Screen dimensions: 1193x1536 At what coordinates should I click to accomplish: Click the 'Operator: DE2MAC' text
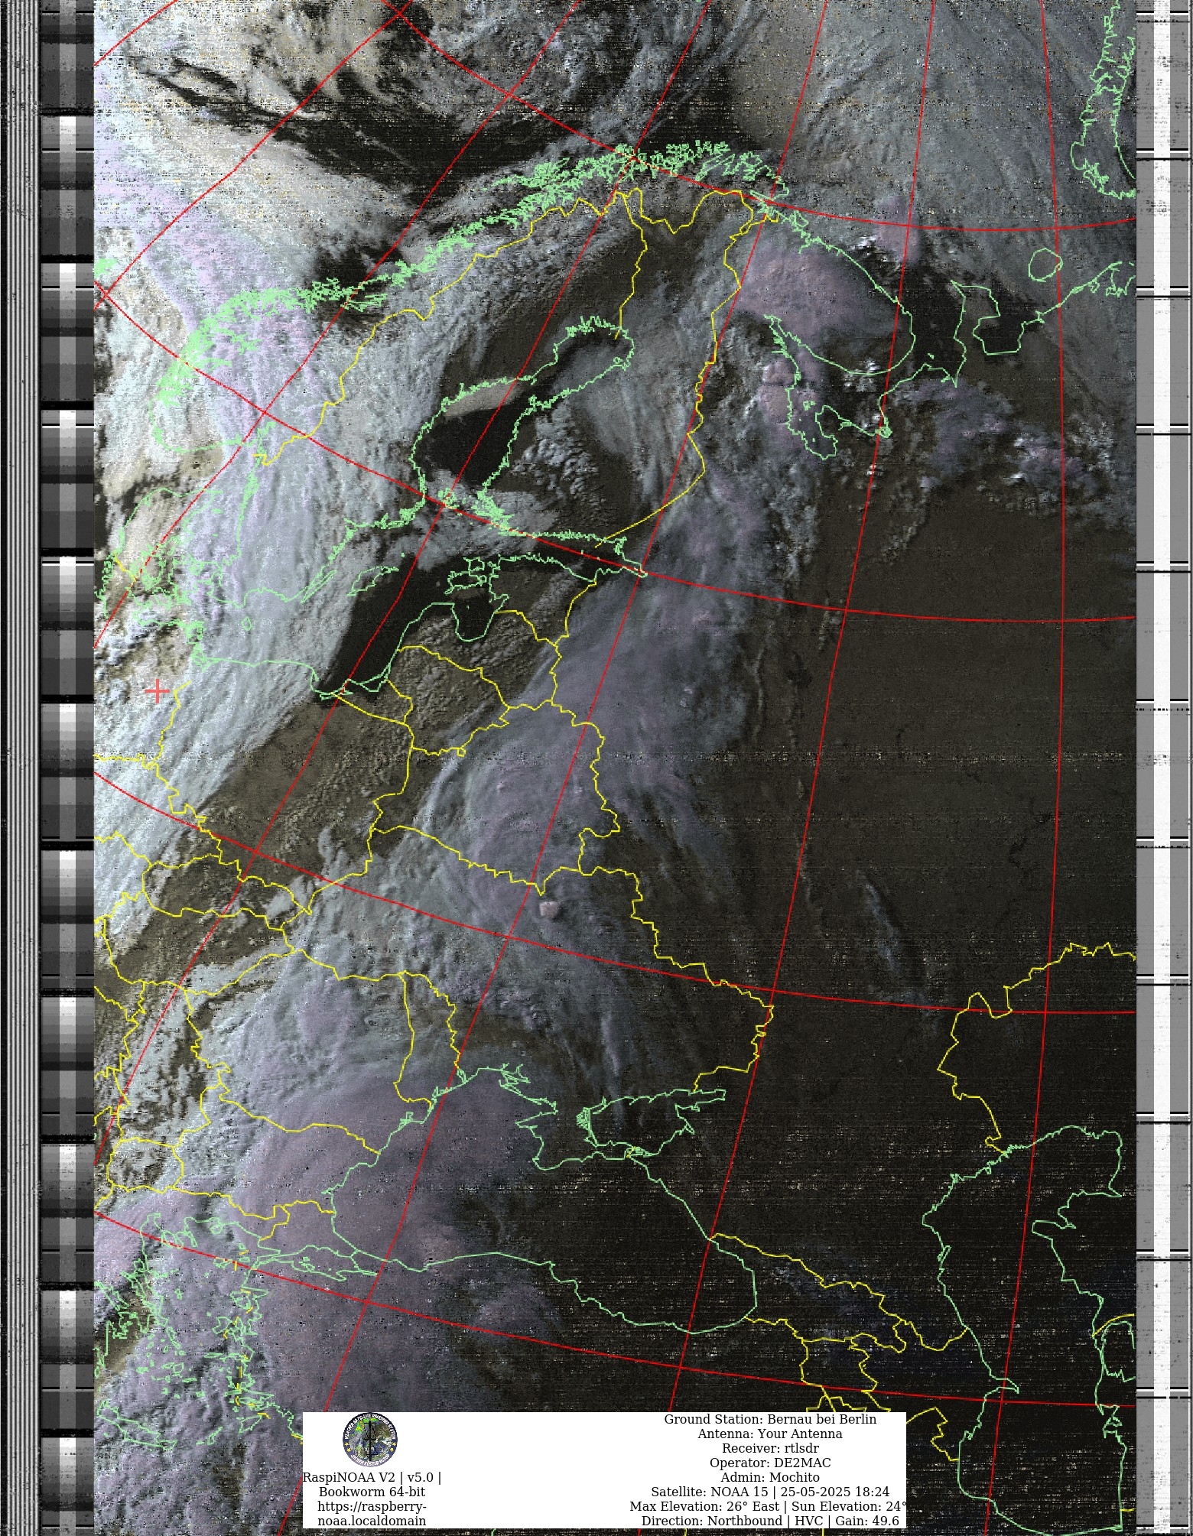(x=770, y=1463)
